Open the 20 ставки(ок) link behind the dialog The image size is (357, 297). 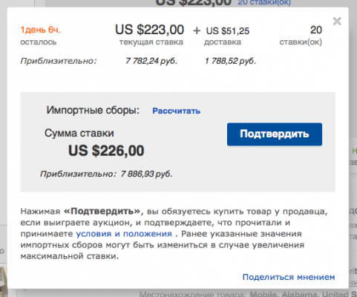(264, 2)
